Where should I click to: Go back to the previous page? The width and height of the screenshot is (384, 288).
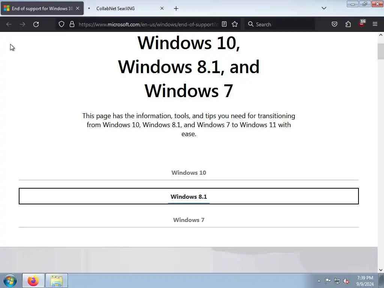click(9, 24)
